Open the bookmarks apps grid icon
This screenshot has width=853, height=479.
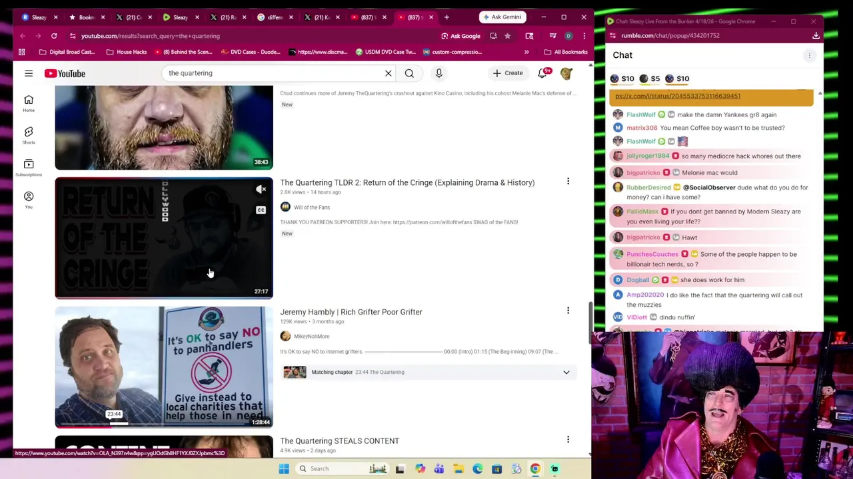[x=22, y=52]
